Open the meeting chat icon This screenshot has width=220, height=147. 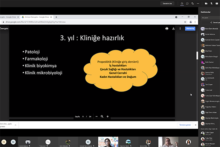[x=187, y=3]
